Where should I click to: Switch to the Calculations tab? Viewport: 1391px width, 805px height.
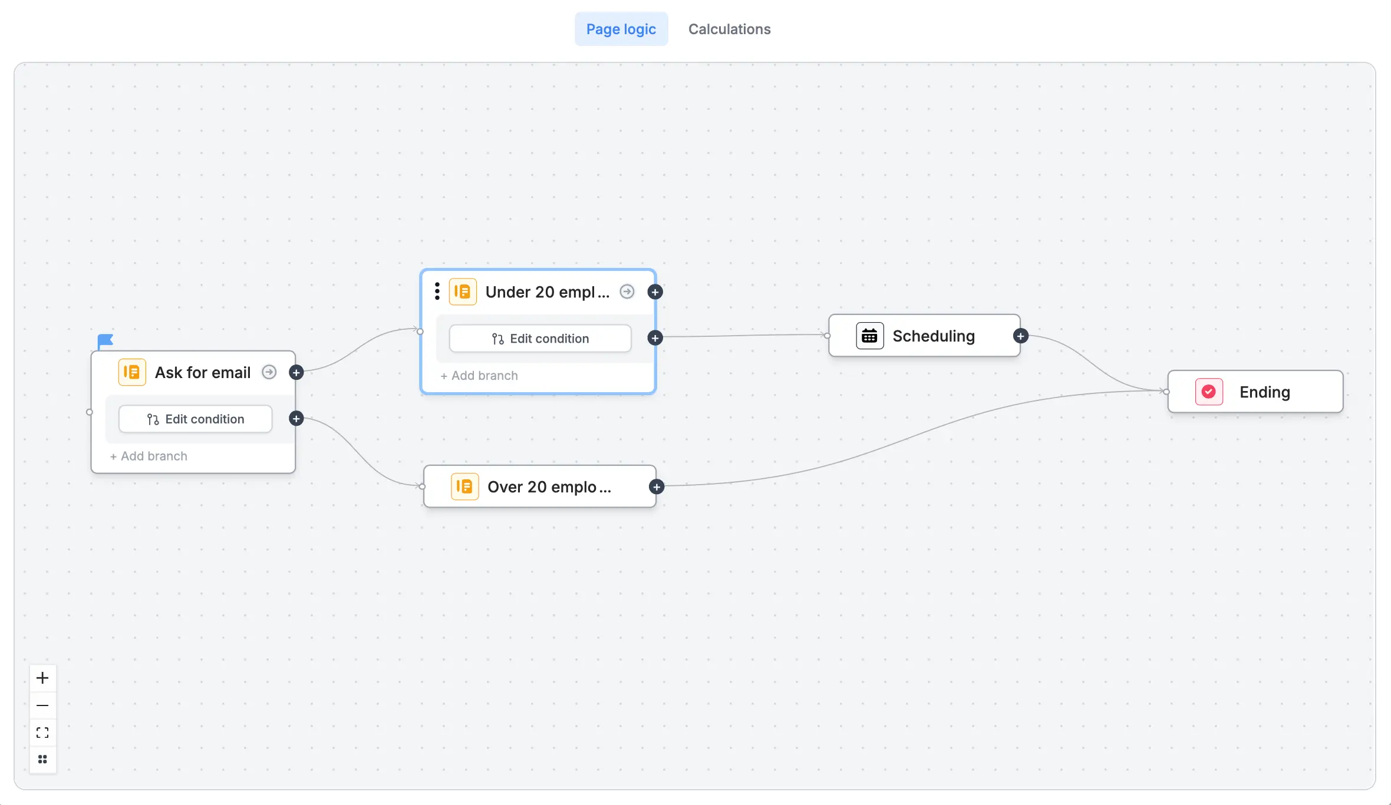point(729,29)
